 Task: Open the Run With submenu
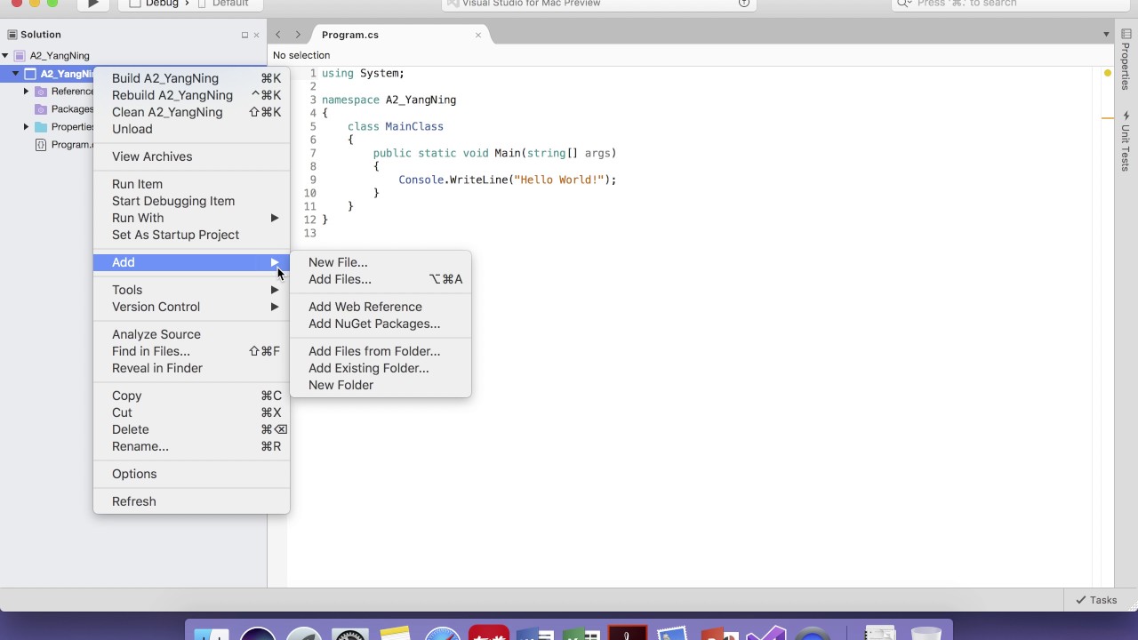pyautogui.click(x=191, y=218)
